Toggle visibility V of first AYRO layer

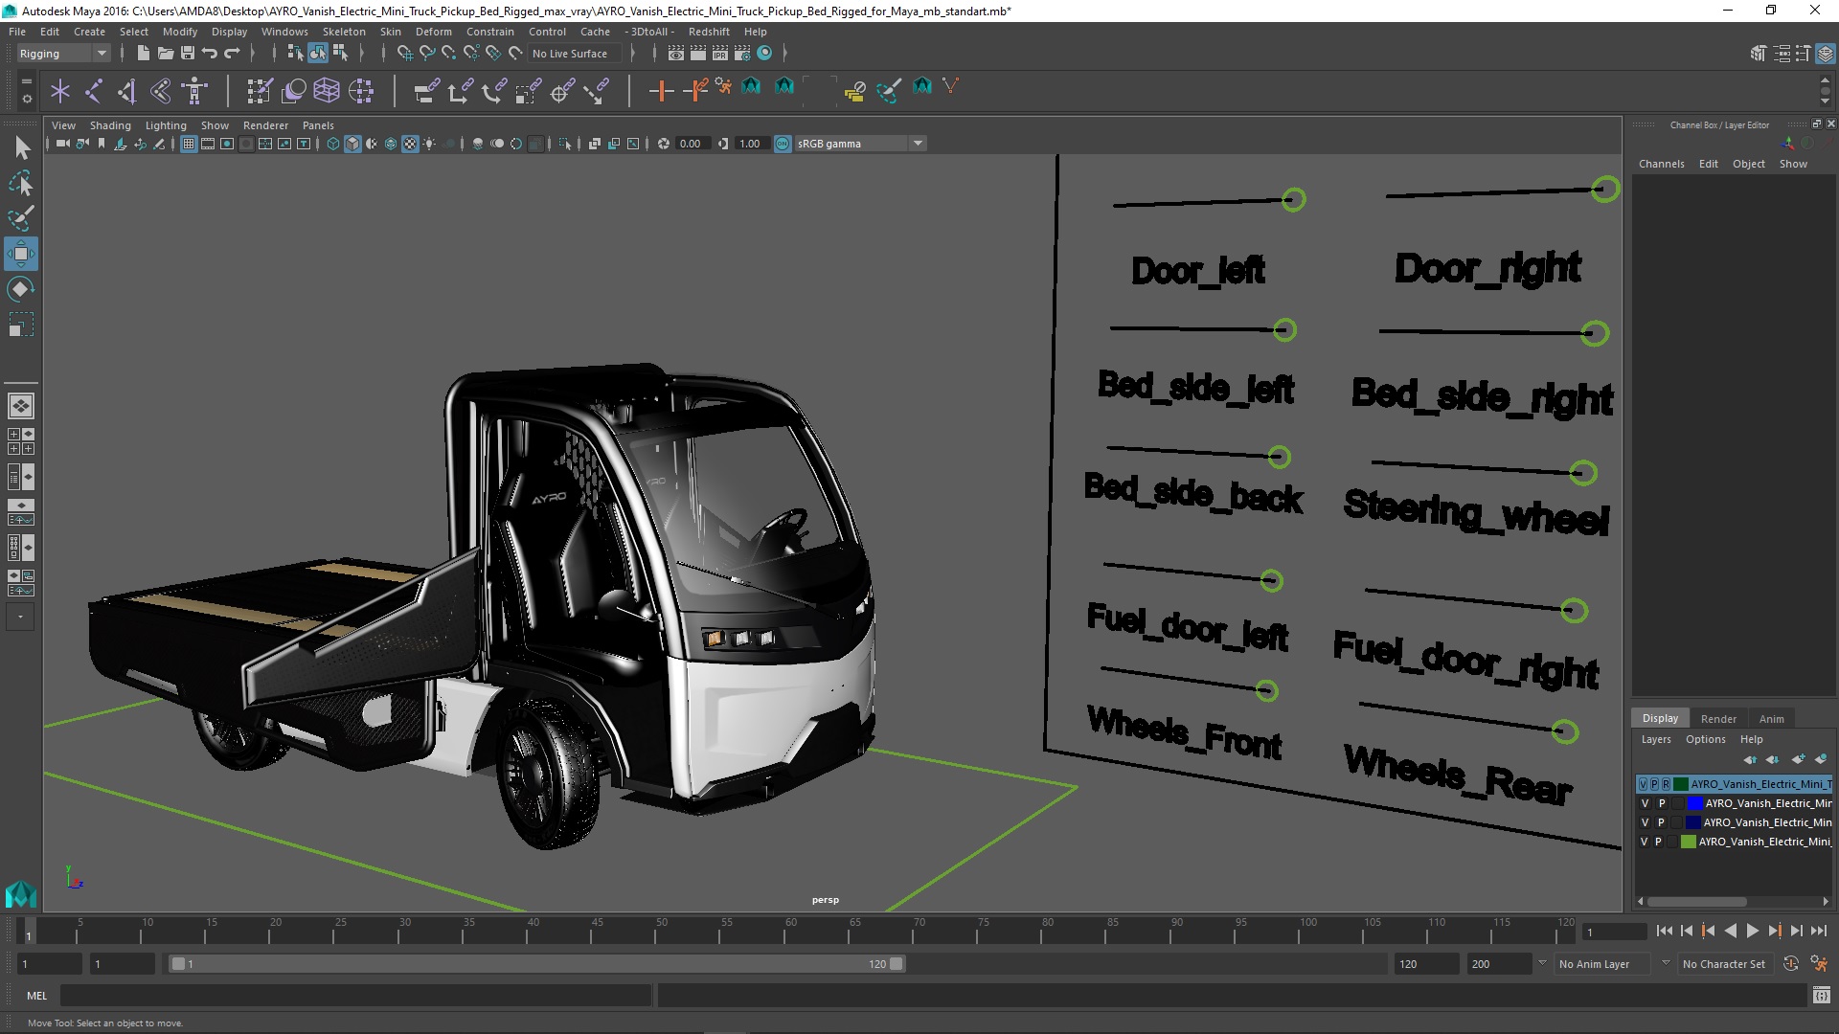tap(1644, 784)
